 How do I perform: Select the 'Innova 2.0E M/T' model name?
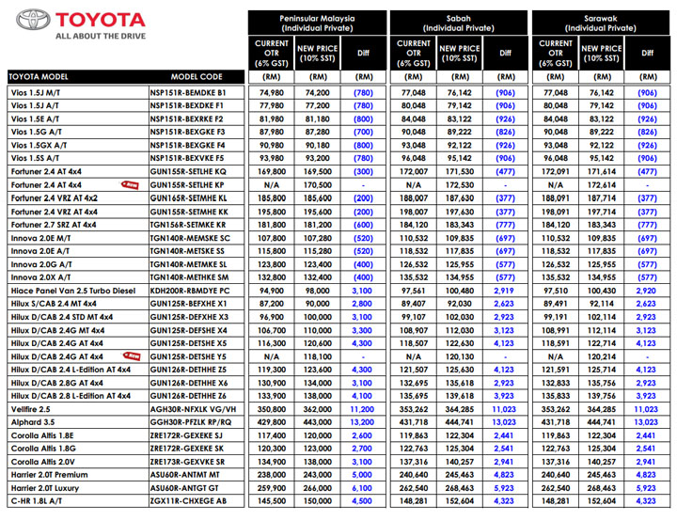(x=40, y=238)
